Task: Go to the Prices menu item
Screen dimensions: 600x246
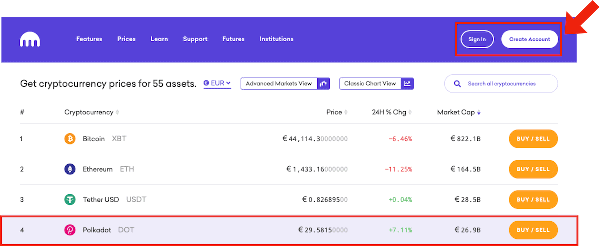Action: pyautogui.click(x=126, y=39)
